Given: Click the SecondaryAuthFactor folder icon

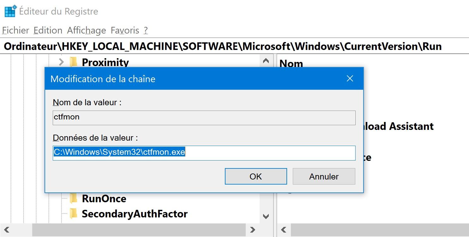Looking at the screenshot, I should (74, 214).
